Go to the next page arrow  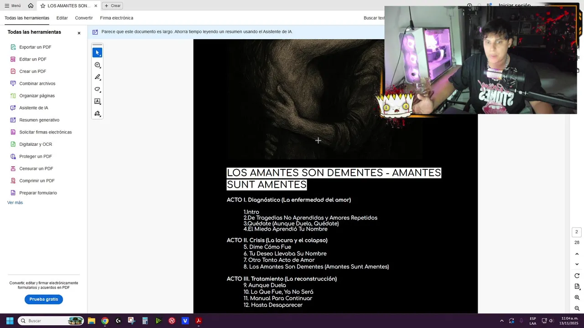coord(577,264)
